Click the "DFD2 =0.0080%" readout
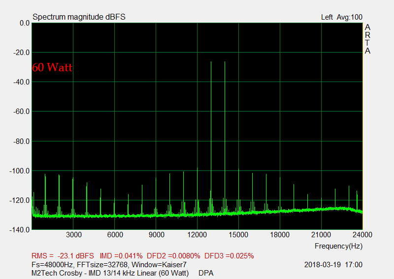The height and width of the screenshot is (279, 394). click(x=173, y=256)
